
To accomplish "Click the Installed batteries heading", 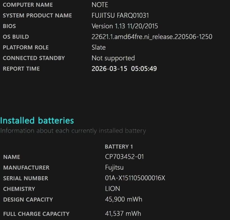I will coord(37,121).
